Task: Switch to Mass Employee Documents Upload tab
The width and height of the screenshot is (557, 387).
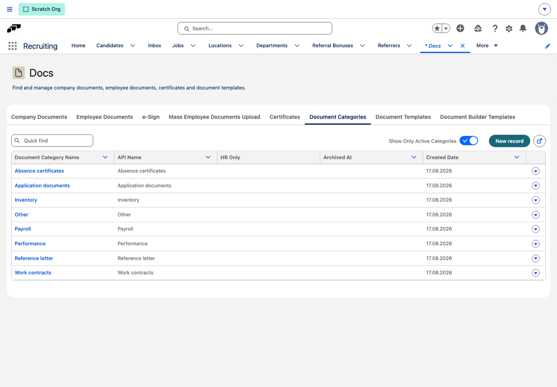Action: click(214, 117)
